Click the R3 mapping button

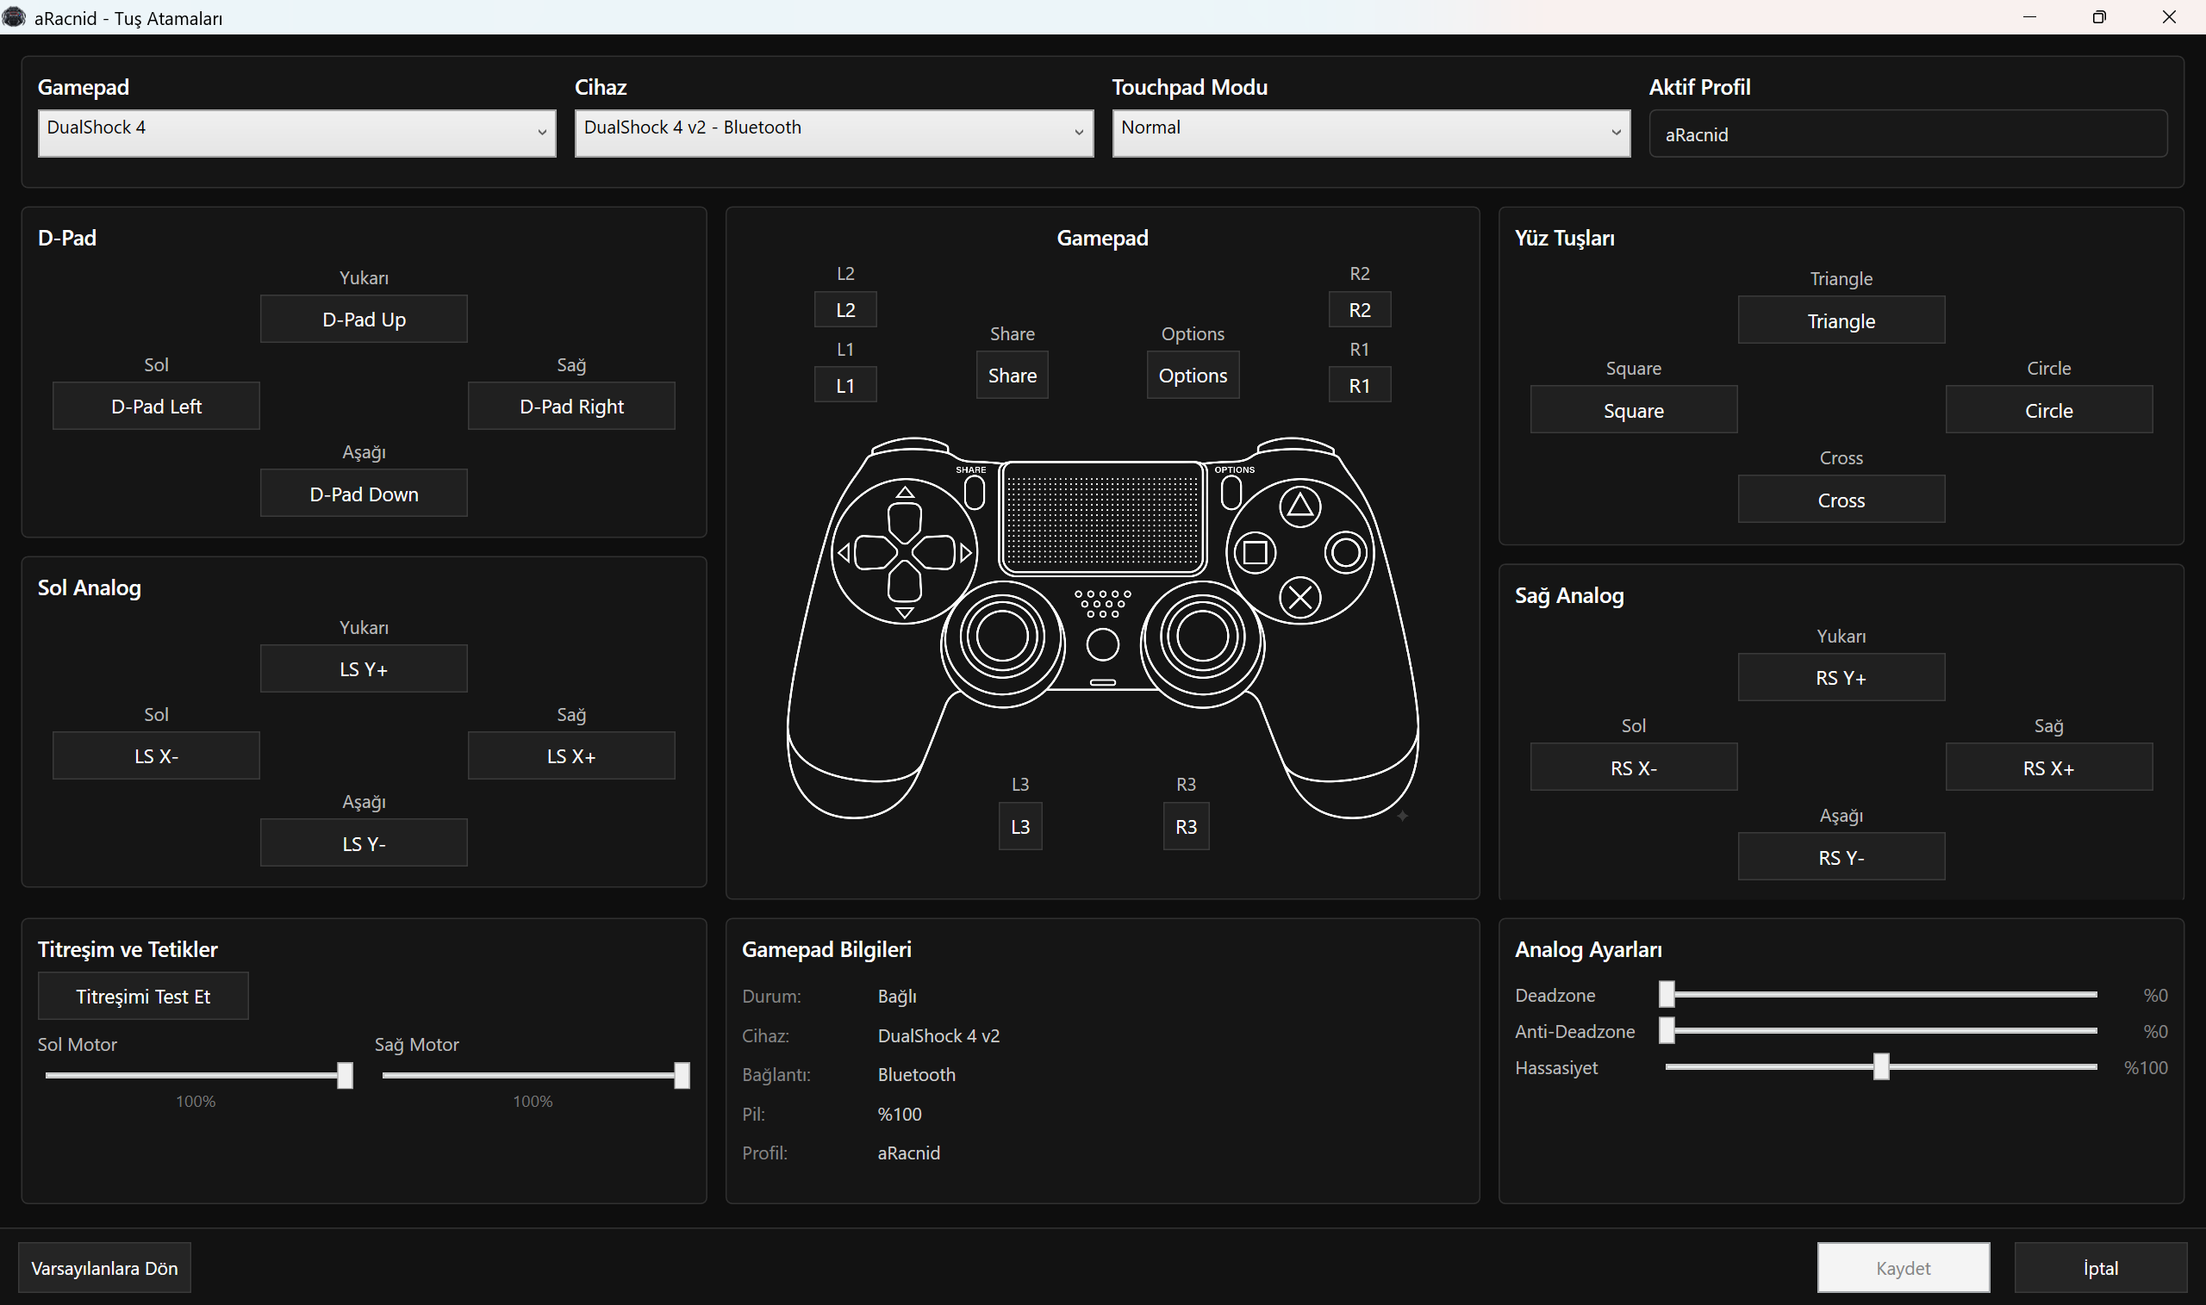click(x=1186, y=826)
